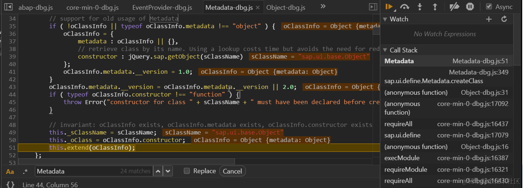This screenshot has height=188, width=523.
Task: Deactivate all breakpoints
Action: [x=454, y=7]
